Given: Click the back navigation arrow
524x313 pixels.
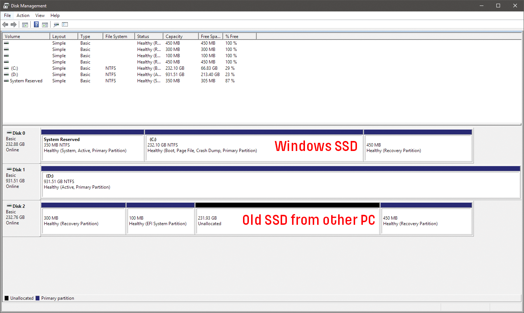Looking at the screenshot, I should tap(5, 24).
